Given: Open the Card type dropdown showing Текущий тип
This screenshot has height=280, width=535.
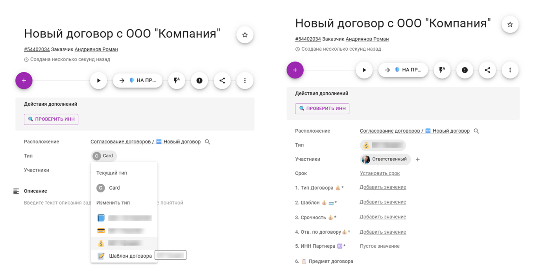Looking at the screenshot, I should pyautogui.click(x=103, y=156).
